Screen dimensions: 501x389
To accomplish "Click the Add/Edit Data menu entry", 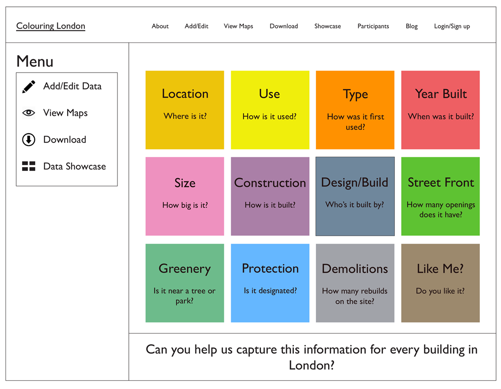I will (72, 86).
